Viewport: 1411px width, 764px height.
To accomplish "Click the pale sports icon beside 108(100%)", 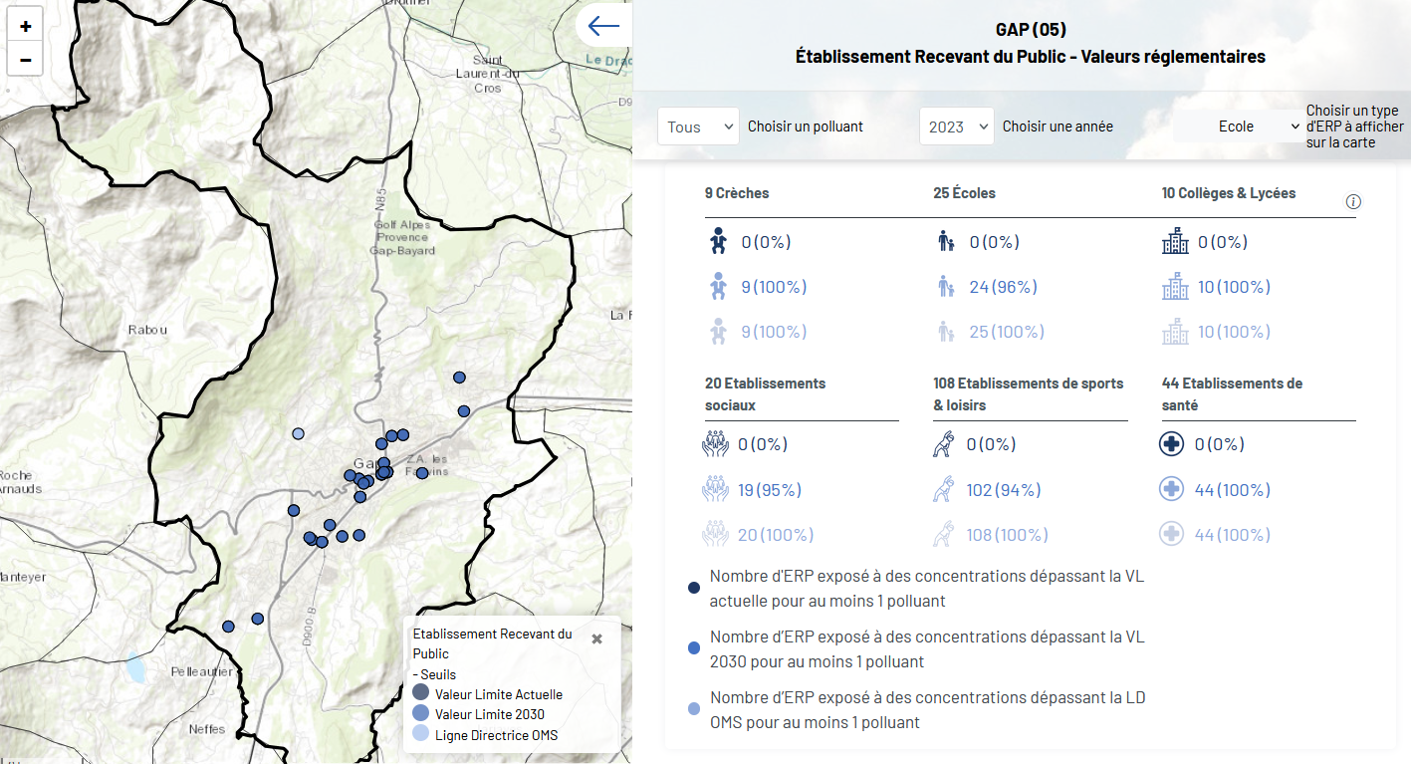I will (944, 535).
